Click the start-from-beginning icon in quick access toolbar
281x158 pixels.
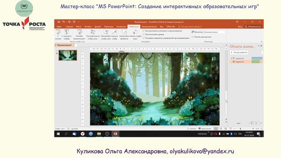click(x=74, y=22)
